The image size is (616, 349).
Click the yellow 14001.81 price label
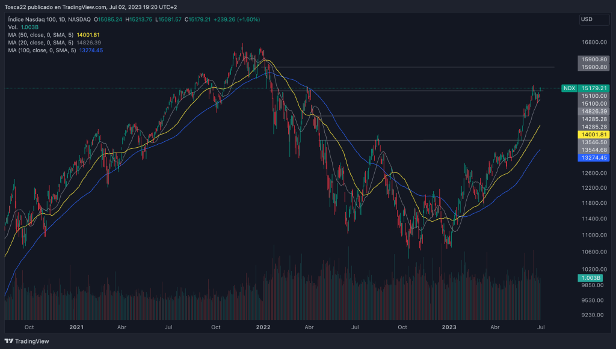[x=594, y=135]
